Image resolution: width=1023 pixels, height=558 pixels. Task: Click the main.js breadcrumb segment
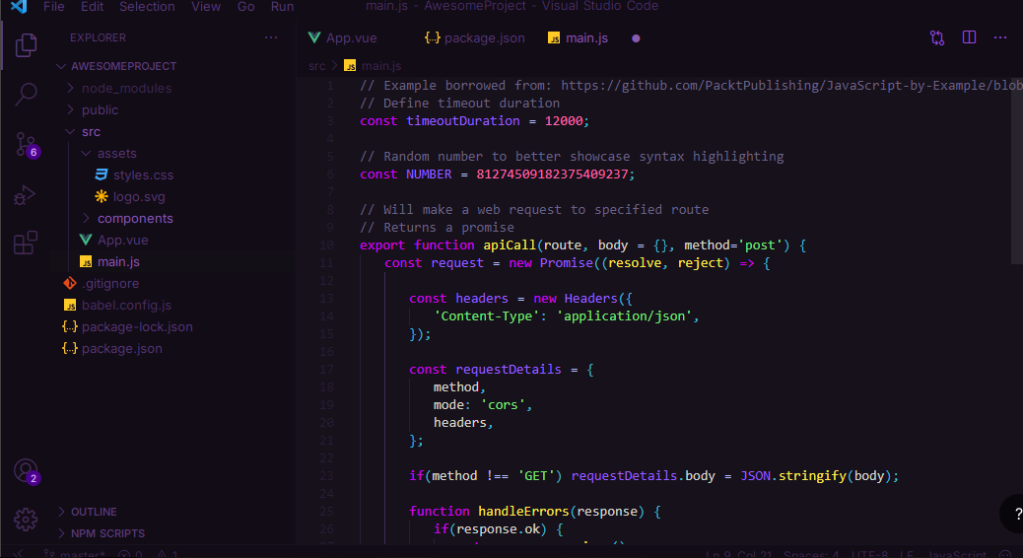[381, 66]
